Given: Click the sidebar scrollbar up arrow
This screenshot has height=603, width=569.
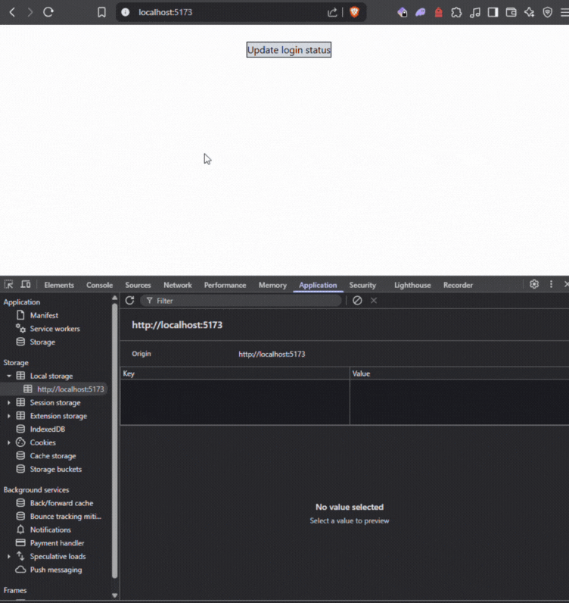Looking at the screenshot, I should click(114, 298).
